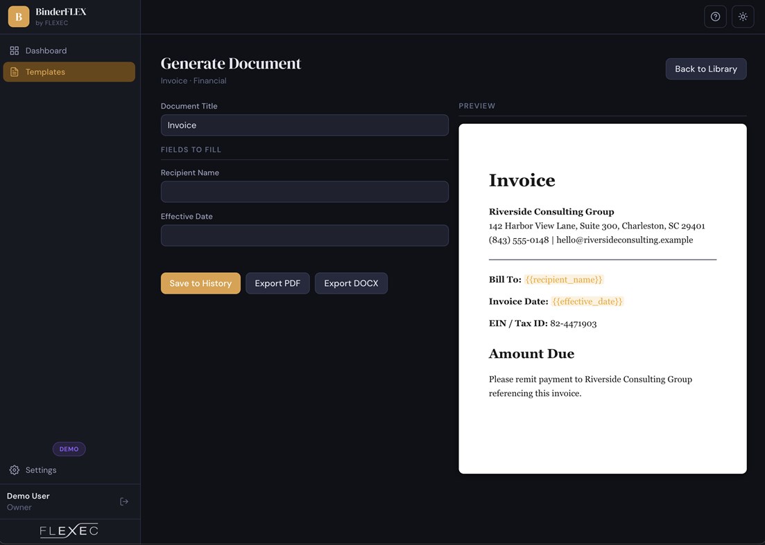This screenshot has height=545, width=765.
Task: Toggle the light theme sun icon
Action: pos(743,17)
